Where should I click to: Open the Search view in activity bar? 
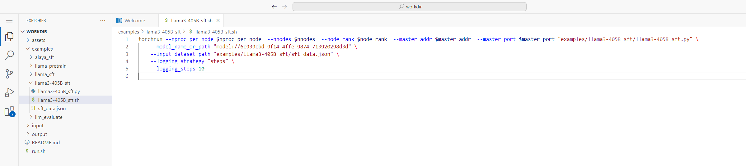9,55
